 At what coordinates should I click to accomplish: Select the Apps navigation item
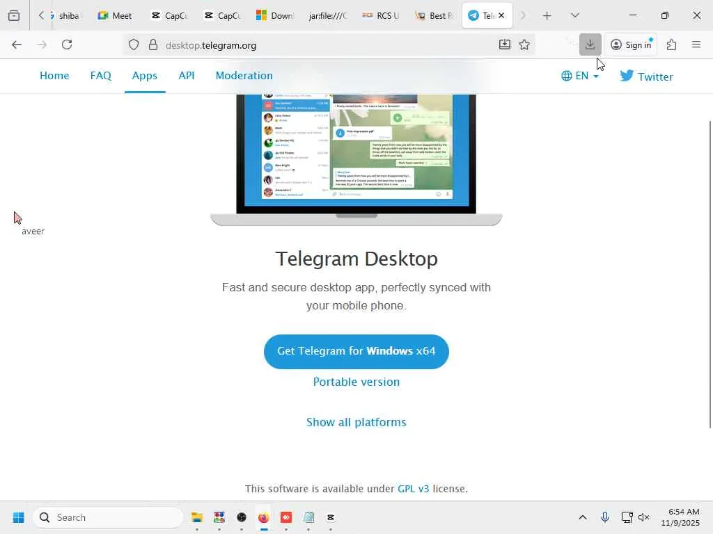point(145,76)
